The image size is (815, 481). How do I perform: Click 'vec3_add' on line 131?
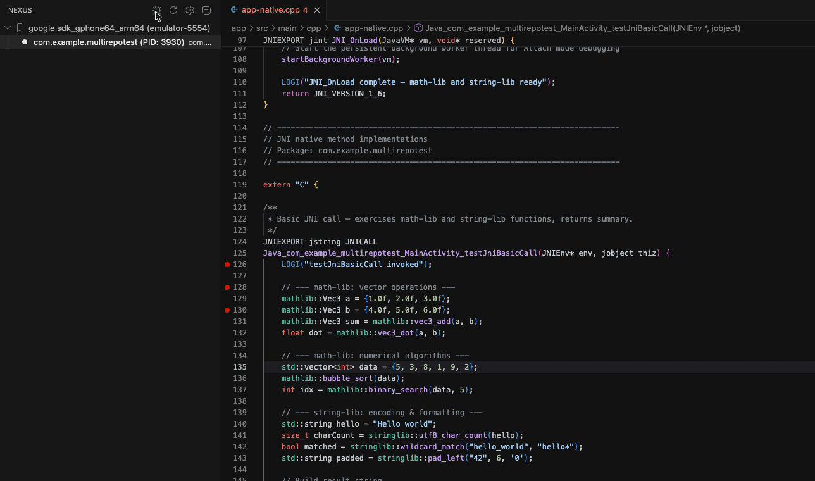[x=432, y=322]
